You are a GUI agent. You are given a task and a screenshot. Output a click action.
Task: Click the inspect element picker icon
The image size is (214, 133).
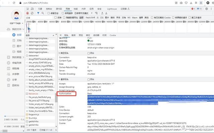(27, 9)
